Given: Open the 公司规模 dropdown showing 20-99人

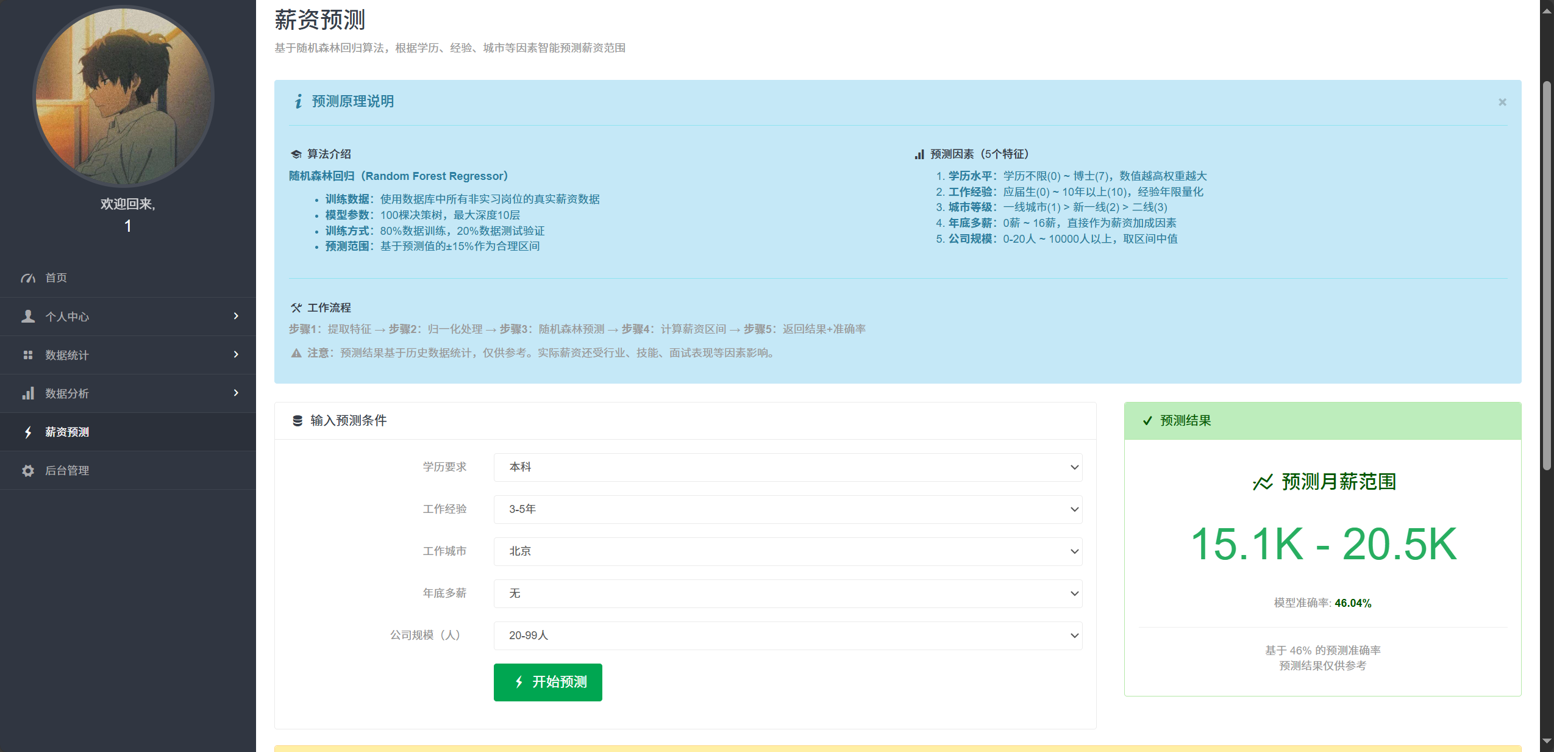Looking at the screenshot, I should tap(788, 636).
